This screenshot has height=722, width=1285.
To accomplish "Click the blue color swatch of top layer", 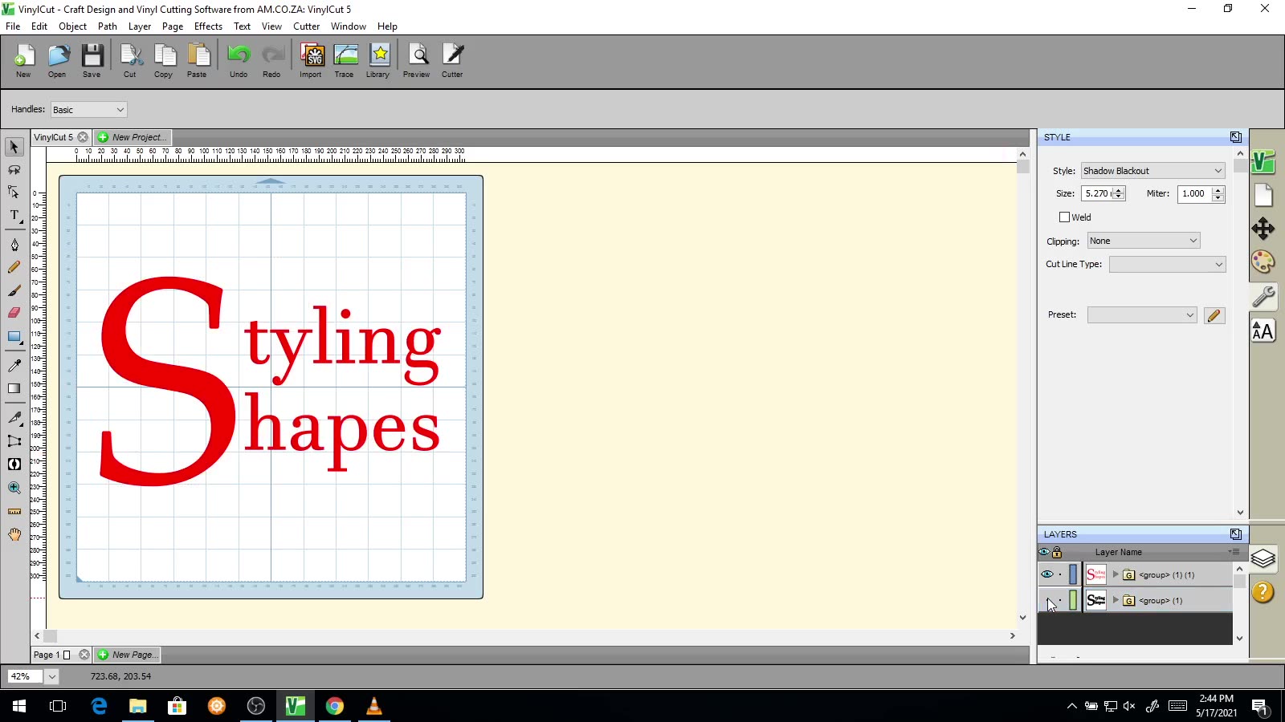I will tap(1073, 574).
